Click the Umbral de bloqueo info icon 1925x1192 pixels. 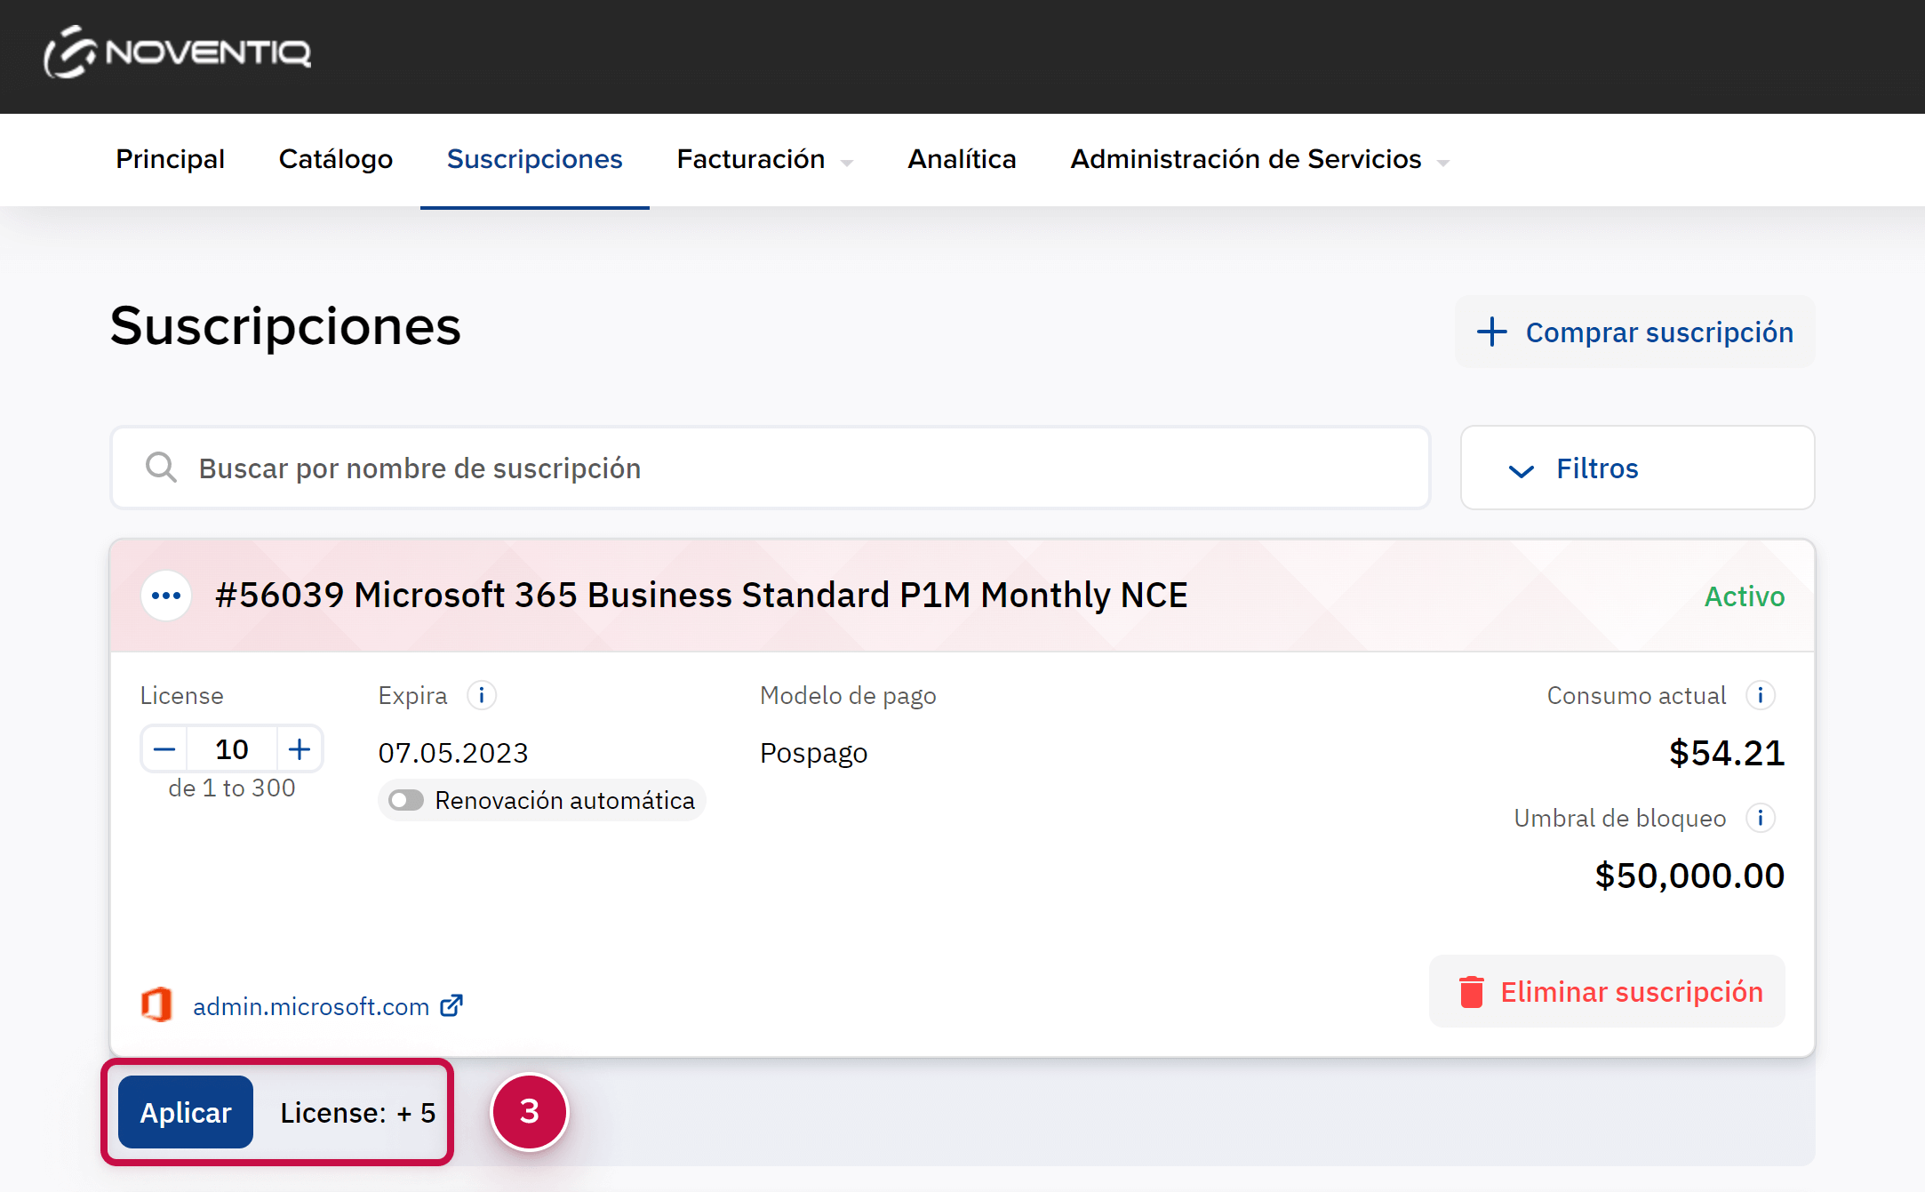pos(1760,818)
